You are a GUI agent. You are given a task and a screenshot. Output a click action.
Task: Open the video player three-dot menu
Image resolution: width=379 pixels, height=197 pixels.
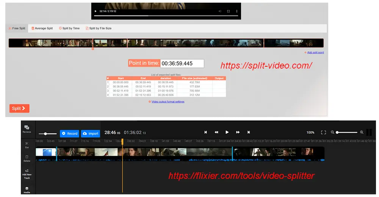[x=237, y=11]
